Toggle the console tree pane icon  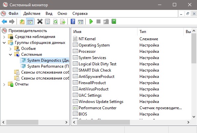(30, 21)
